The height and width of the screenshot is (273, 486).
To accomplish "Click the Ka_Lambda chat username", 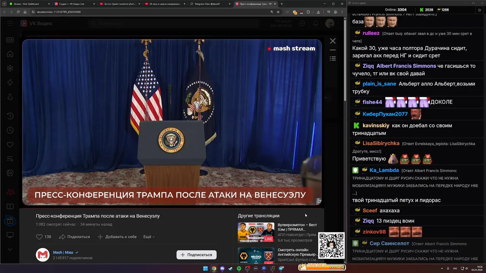I will coord(384,170).
